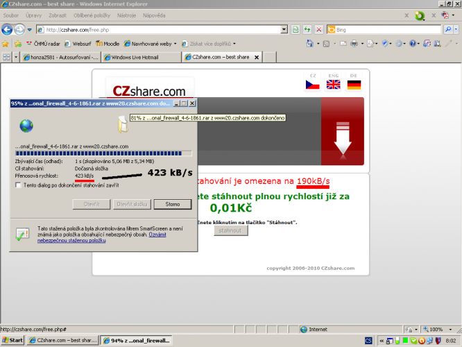Click the download progress bar
Screen dimensions: 462x347
103,153
